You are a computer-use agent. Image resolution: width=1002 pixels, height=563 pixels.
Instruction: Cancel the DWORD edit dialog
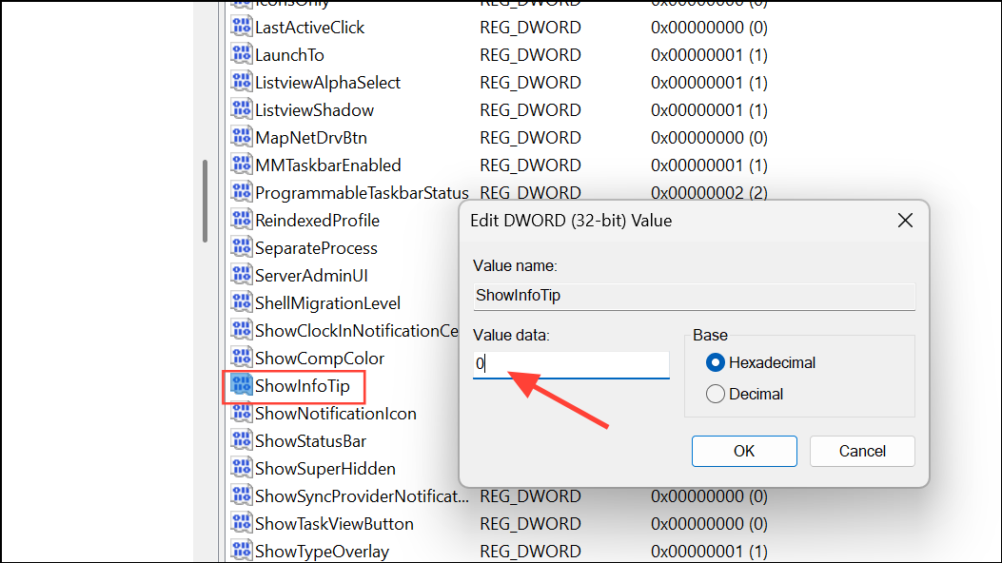click(x=861, y=451)
